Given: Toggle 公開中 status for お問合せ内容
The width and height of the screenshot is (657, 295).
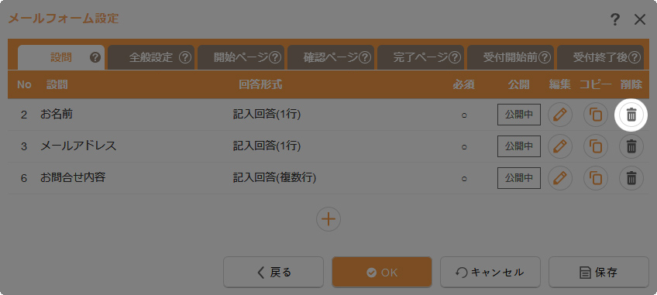Looking at the screenshot, I should tap(519, 178).
